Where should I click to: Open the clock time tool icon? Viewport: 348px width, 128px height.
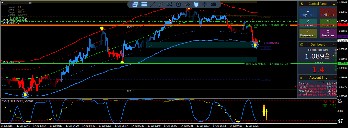click(x=178, y=4)
